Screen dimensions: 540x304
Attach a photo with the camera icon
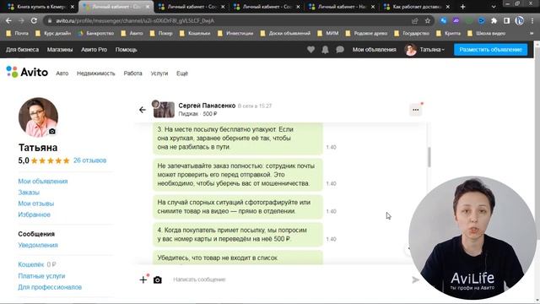(x=158, y=280)
